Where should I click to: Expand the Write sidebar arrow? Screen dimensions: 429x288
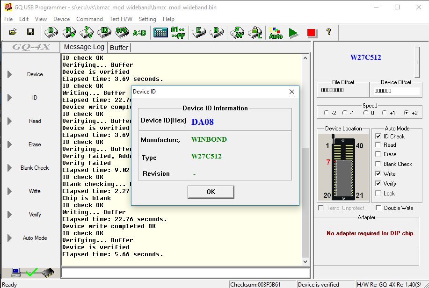(9, 191)
